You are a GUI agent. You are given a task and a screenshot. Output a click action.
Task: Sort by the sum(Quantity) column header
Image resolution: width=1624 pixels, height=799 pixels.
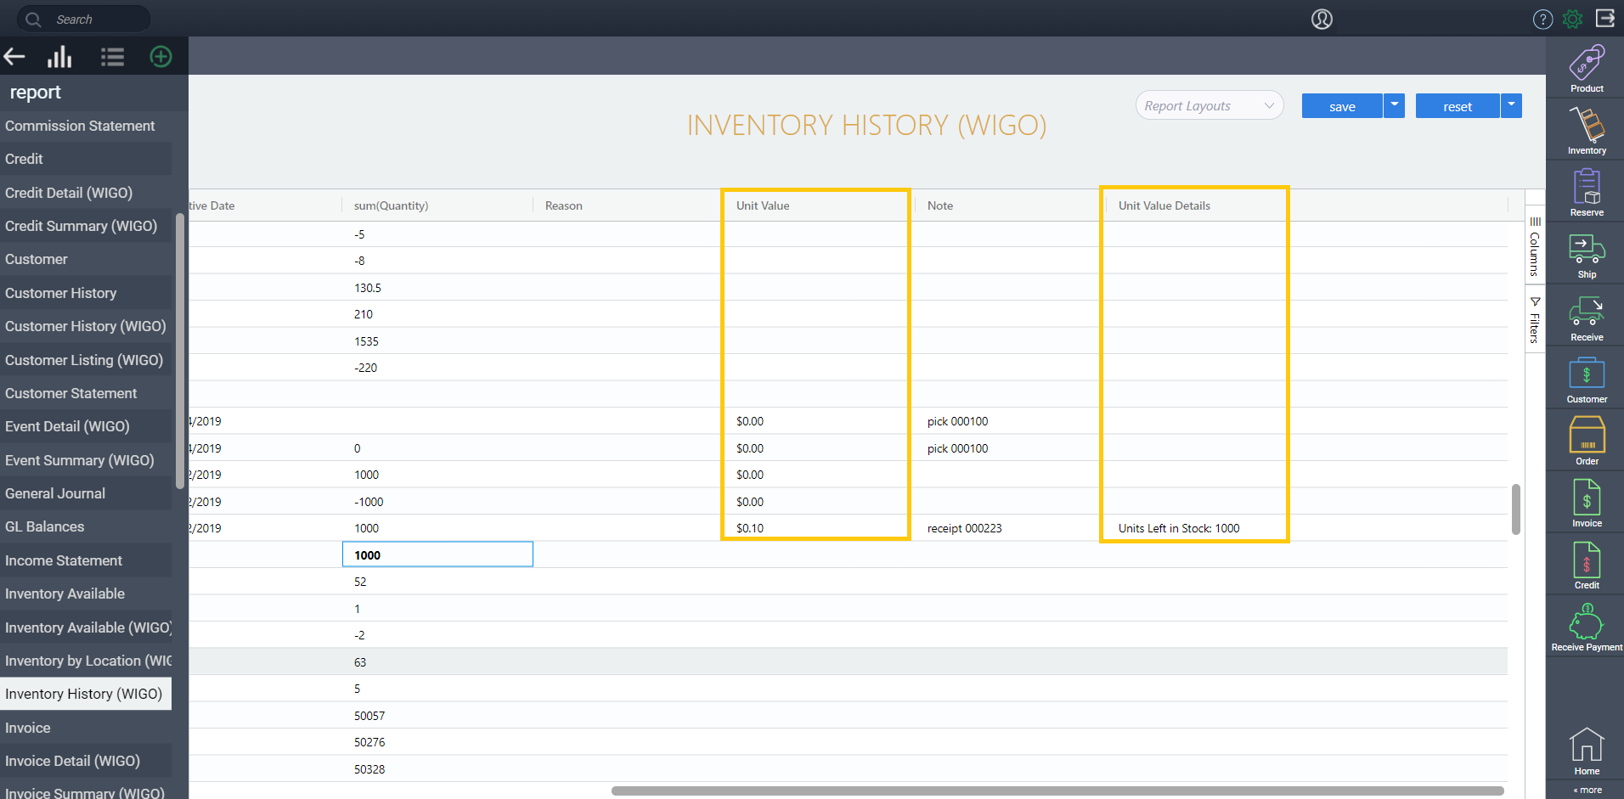391,205
